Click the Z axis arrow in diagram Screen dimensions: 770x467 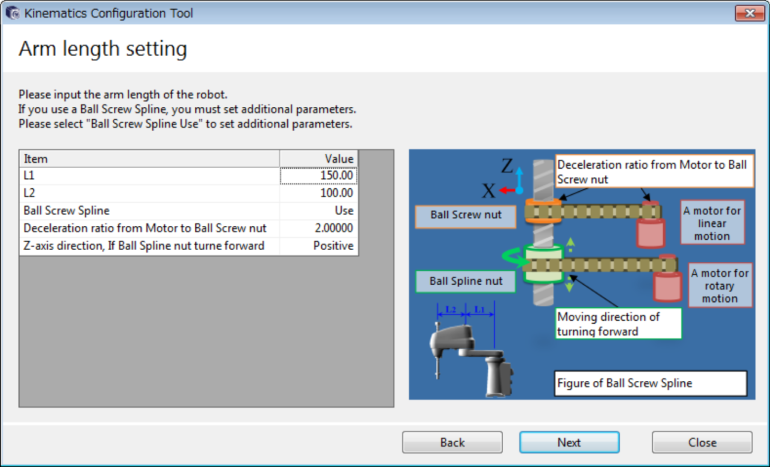point(520,178)
